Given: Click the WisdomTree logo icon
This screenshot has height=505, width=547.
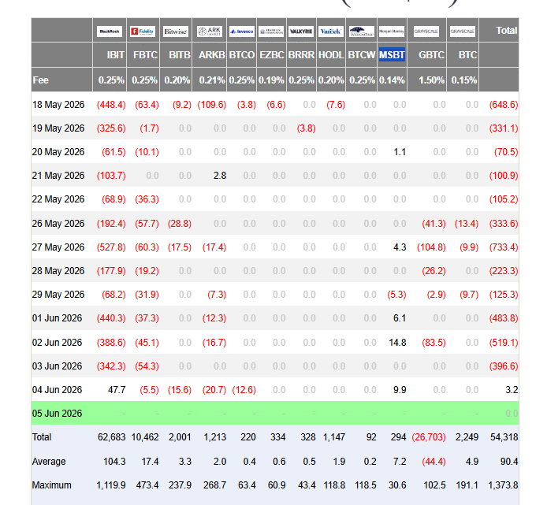Looking at the screenshot, I should pos(362,32).
